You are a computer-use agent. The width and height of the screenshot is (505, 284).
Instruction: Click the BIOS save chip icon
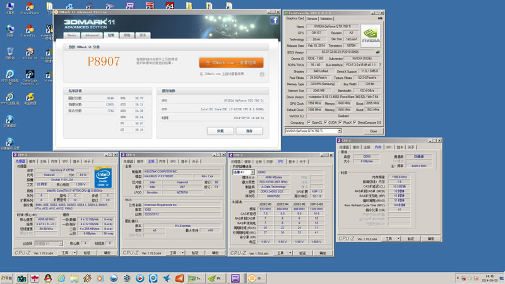377,52
